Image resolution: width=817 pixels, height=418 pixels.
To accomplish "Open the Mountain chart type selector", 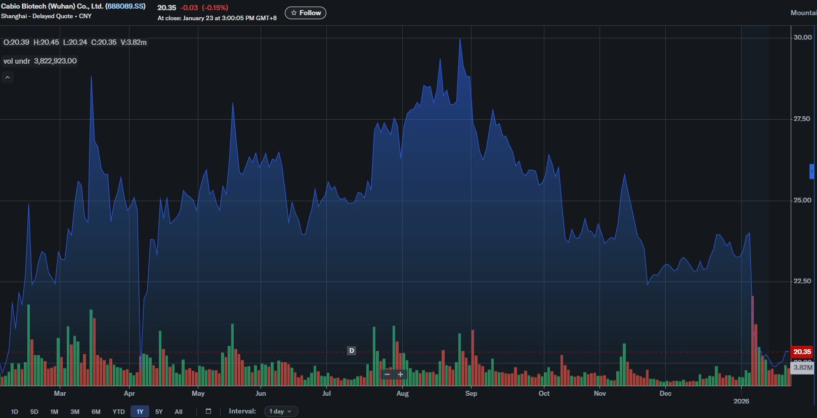I will [803, 13].
